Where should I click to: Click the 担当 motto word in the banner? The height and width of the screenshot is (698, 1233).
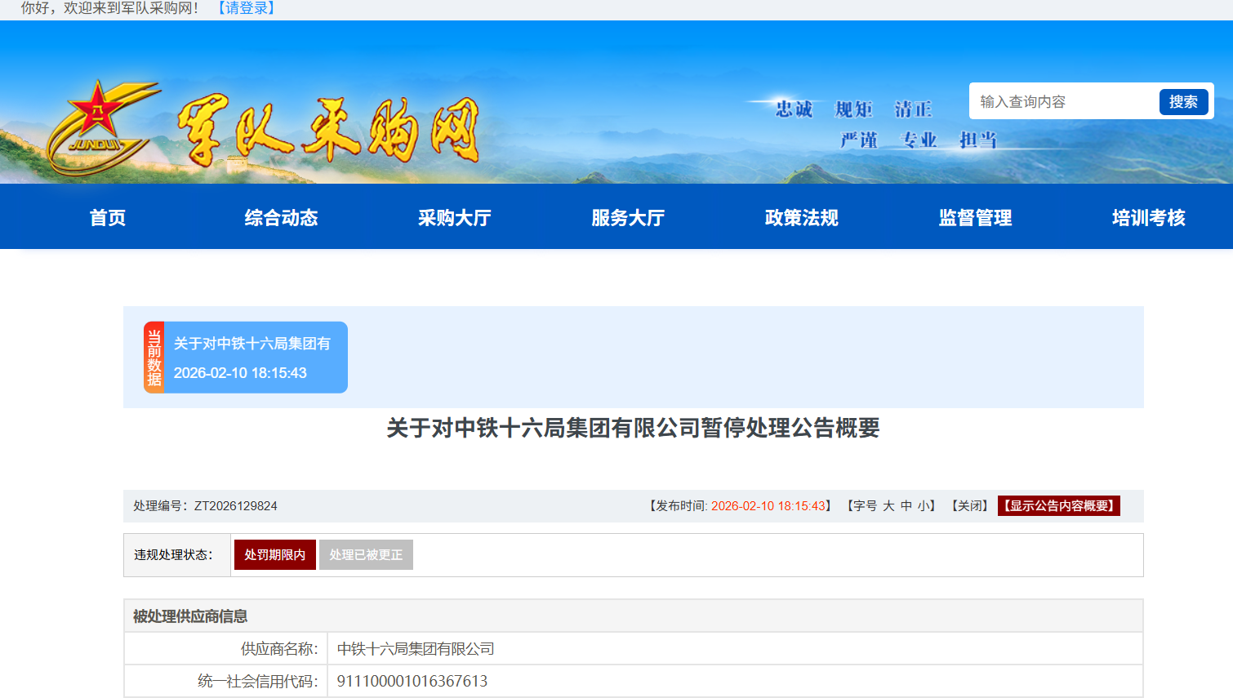(978, 140)
